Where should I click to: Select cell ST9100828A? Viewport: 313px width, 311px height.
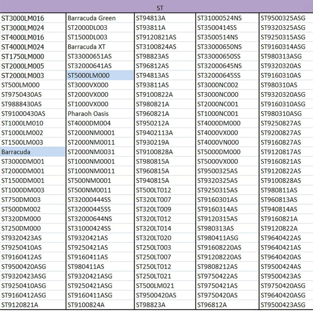pyautogui.click(x=165, y=152)
